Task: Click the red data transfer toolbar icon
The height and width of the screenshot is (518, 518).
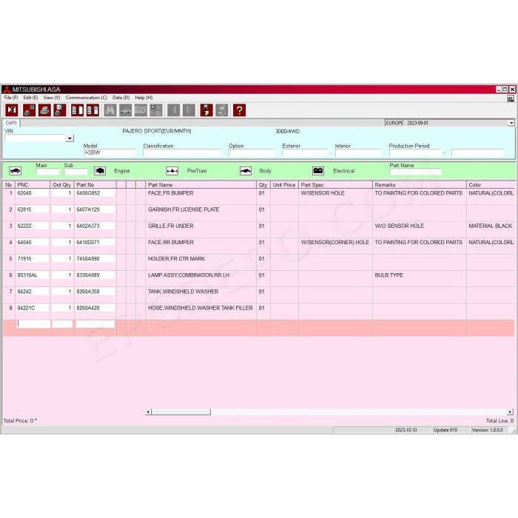Action: pyautogui.click(x=206, y=110)
